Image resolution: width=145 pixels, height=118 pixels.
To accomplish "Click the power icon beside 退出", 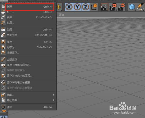I will coord(3,107).
